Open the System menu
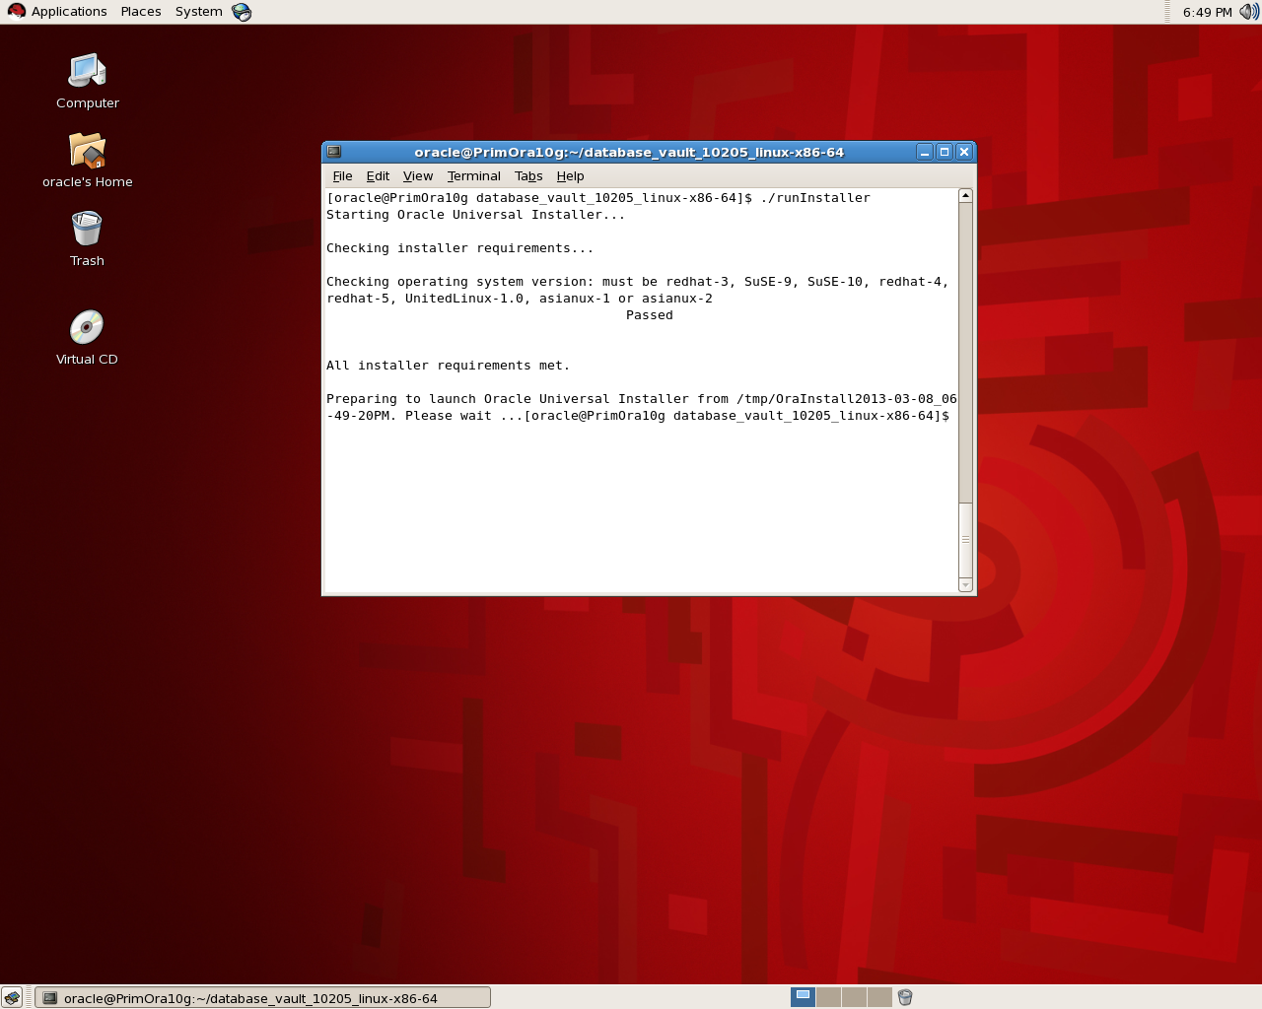The height and width of the screenshot is (1009, 1262). [197, 11]
